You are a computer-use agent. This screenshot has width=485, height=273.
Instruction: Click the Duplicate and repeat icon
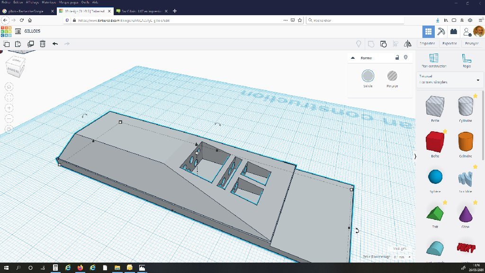(x=30, y=44)
